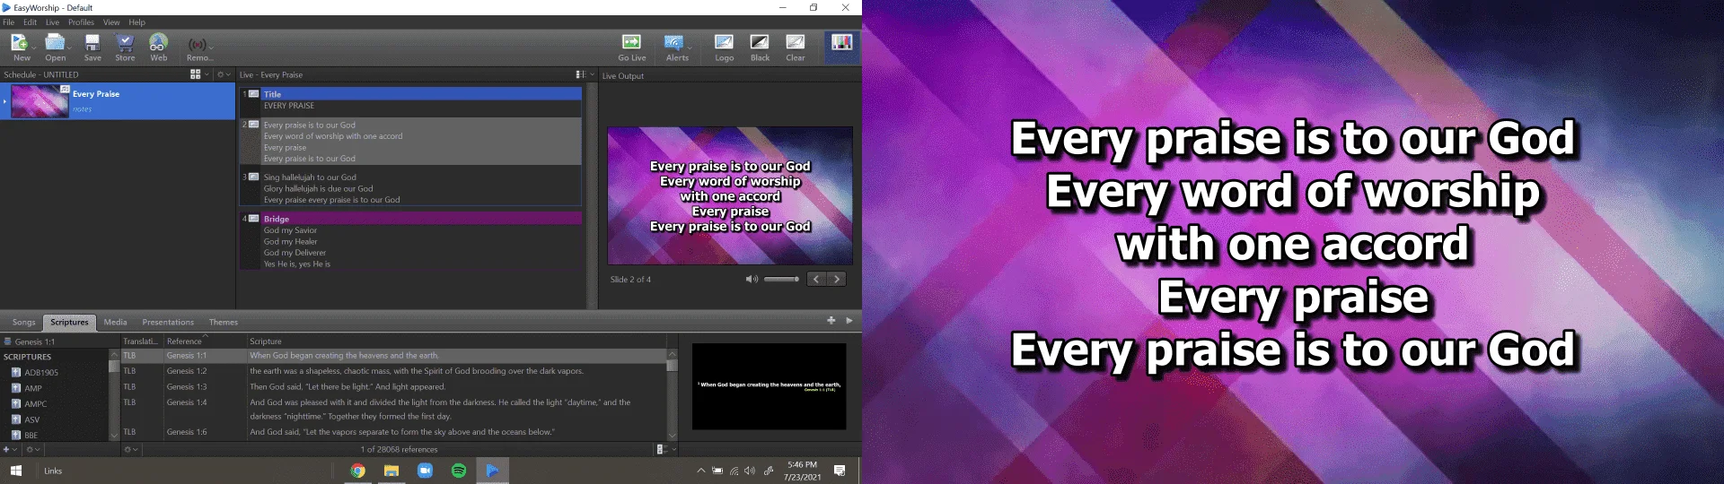Expand the Open button's dropdown arrow
The height and width of the screenshot is (484, 1724).
[69, 47]
